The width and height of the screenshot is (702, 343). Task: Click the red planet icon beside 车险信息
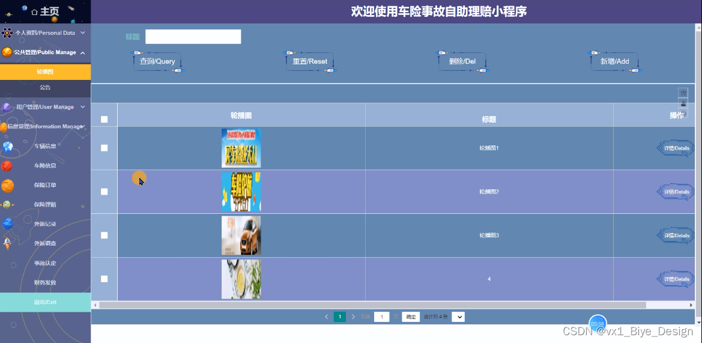7,166
